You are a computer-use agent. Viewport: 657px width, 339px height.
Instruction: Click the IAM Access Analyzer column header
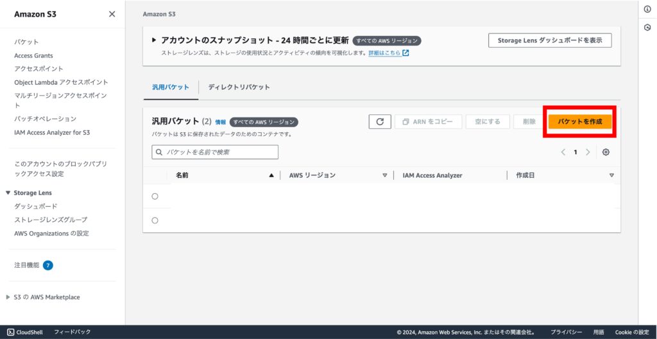432,175
